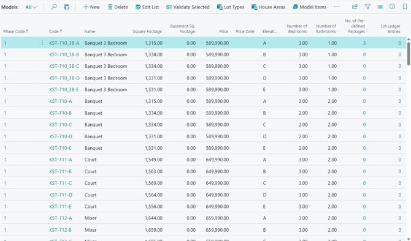Select square footage 1,569.00 cell

(153, 183)
